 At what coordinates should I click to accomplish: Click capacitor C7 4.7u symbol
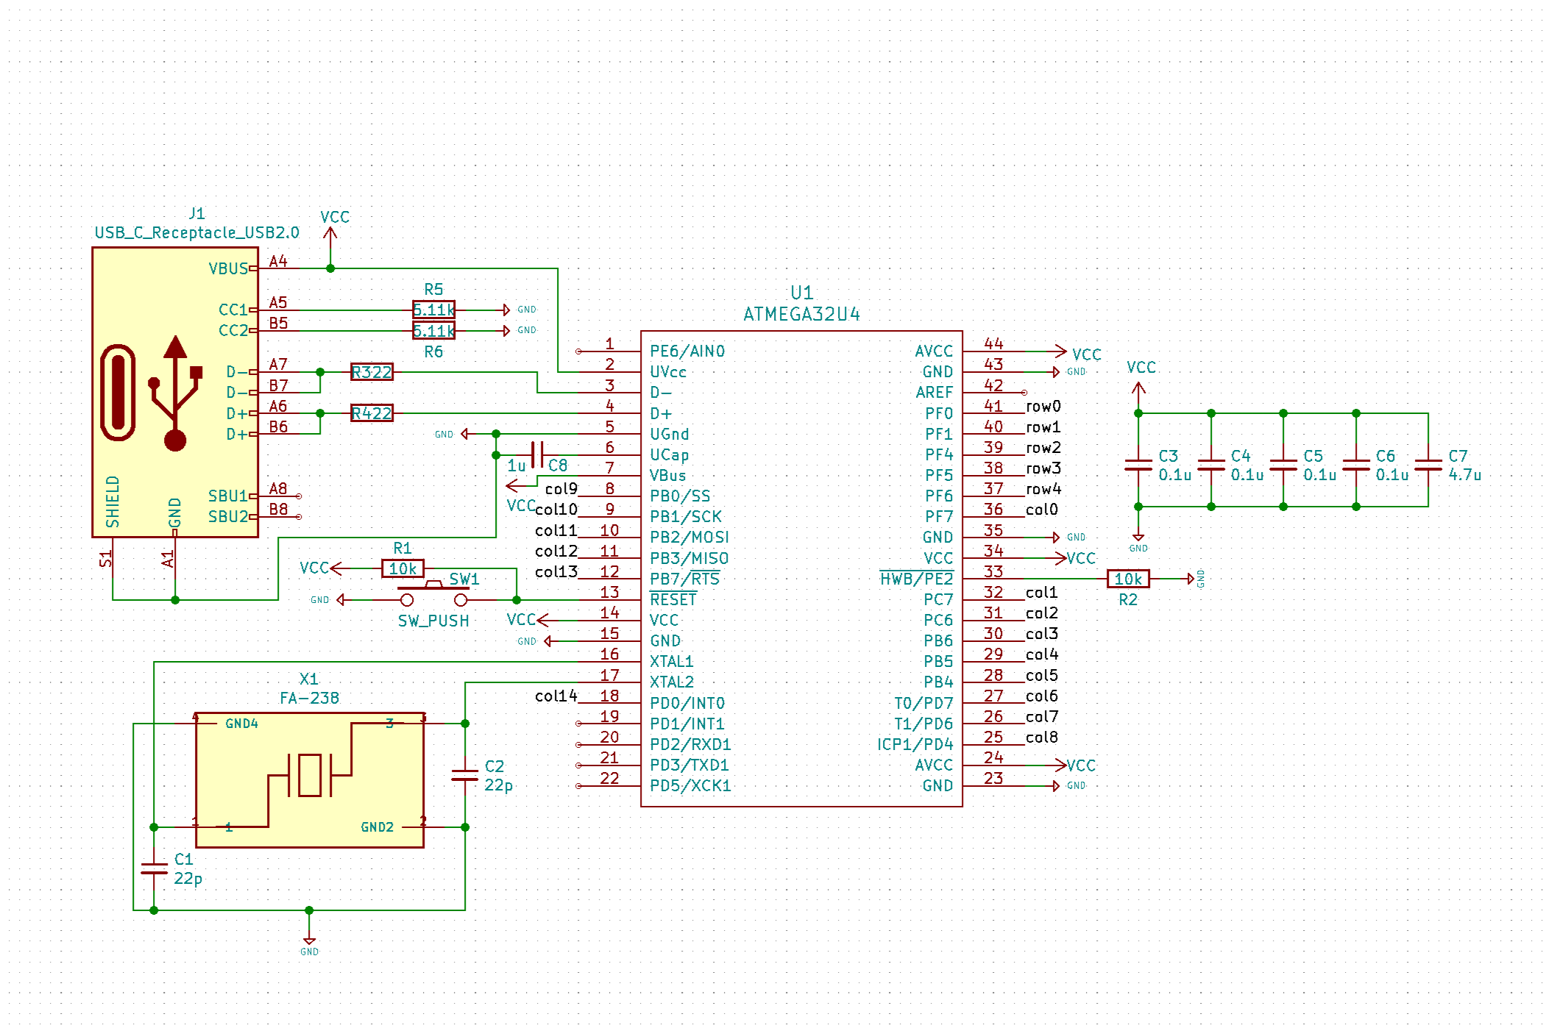[1427, 465]
